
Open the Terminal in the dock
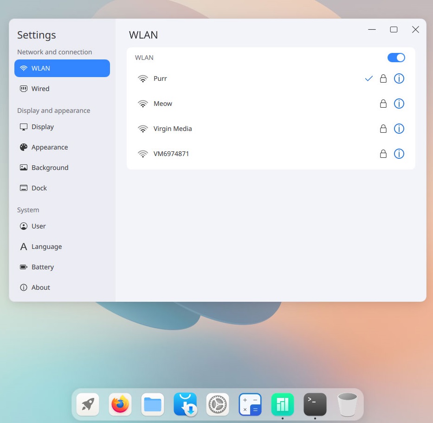coord(315,404)
